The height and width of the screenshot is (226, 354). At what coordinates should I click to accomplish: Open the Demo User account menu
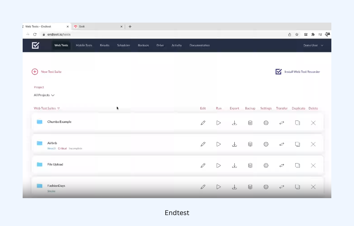(x=313, y=45)
